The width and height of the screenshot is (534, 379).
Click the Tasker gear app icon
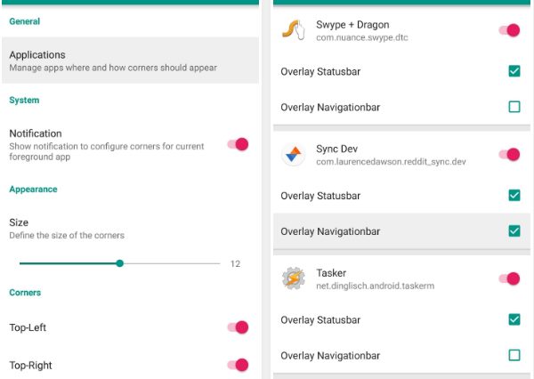pyautogui.click(x=293, y=278)
